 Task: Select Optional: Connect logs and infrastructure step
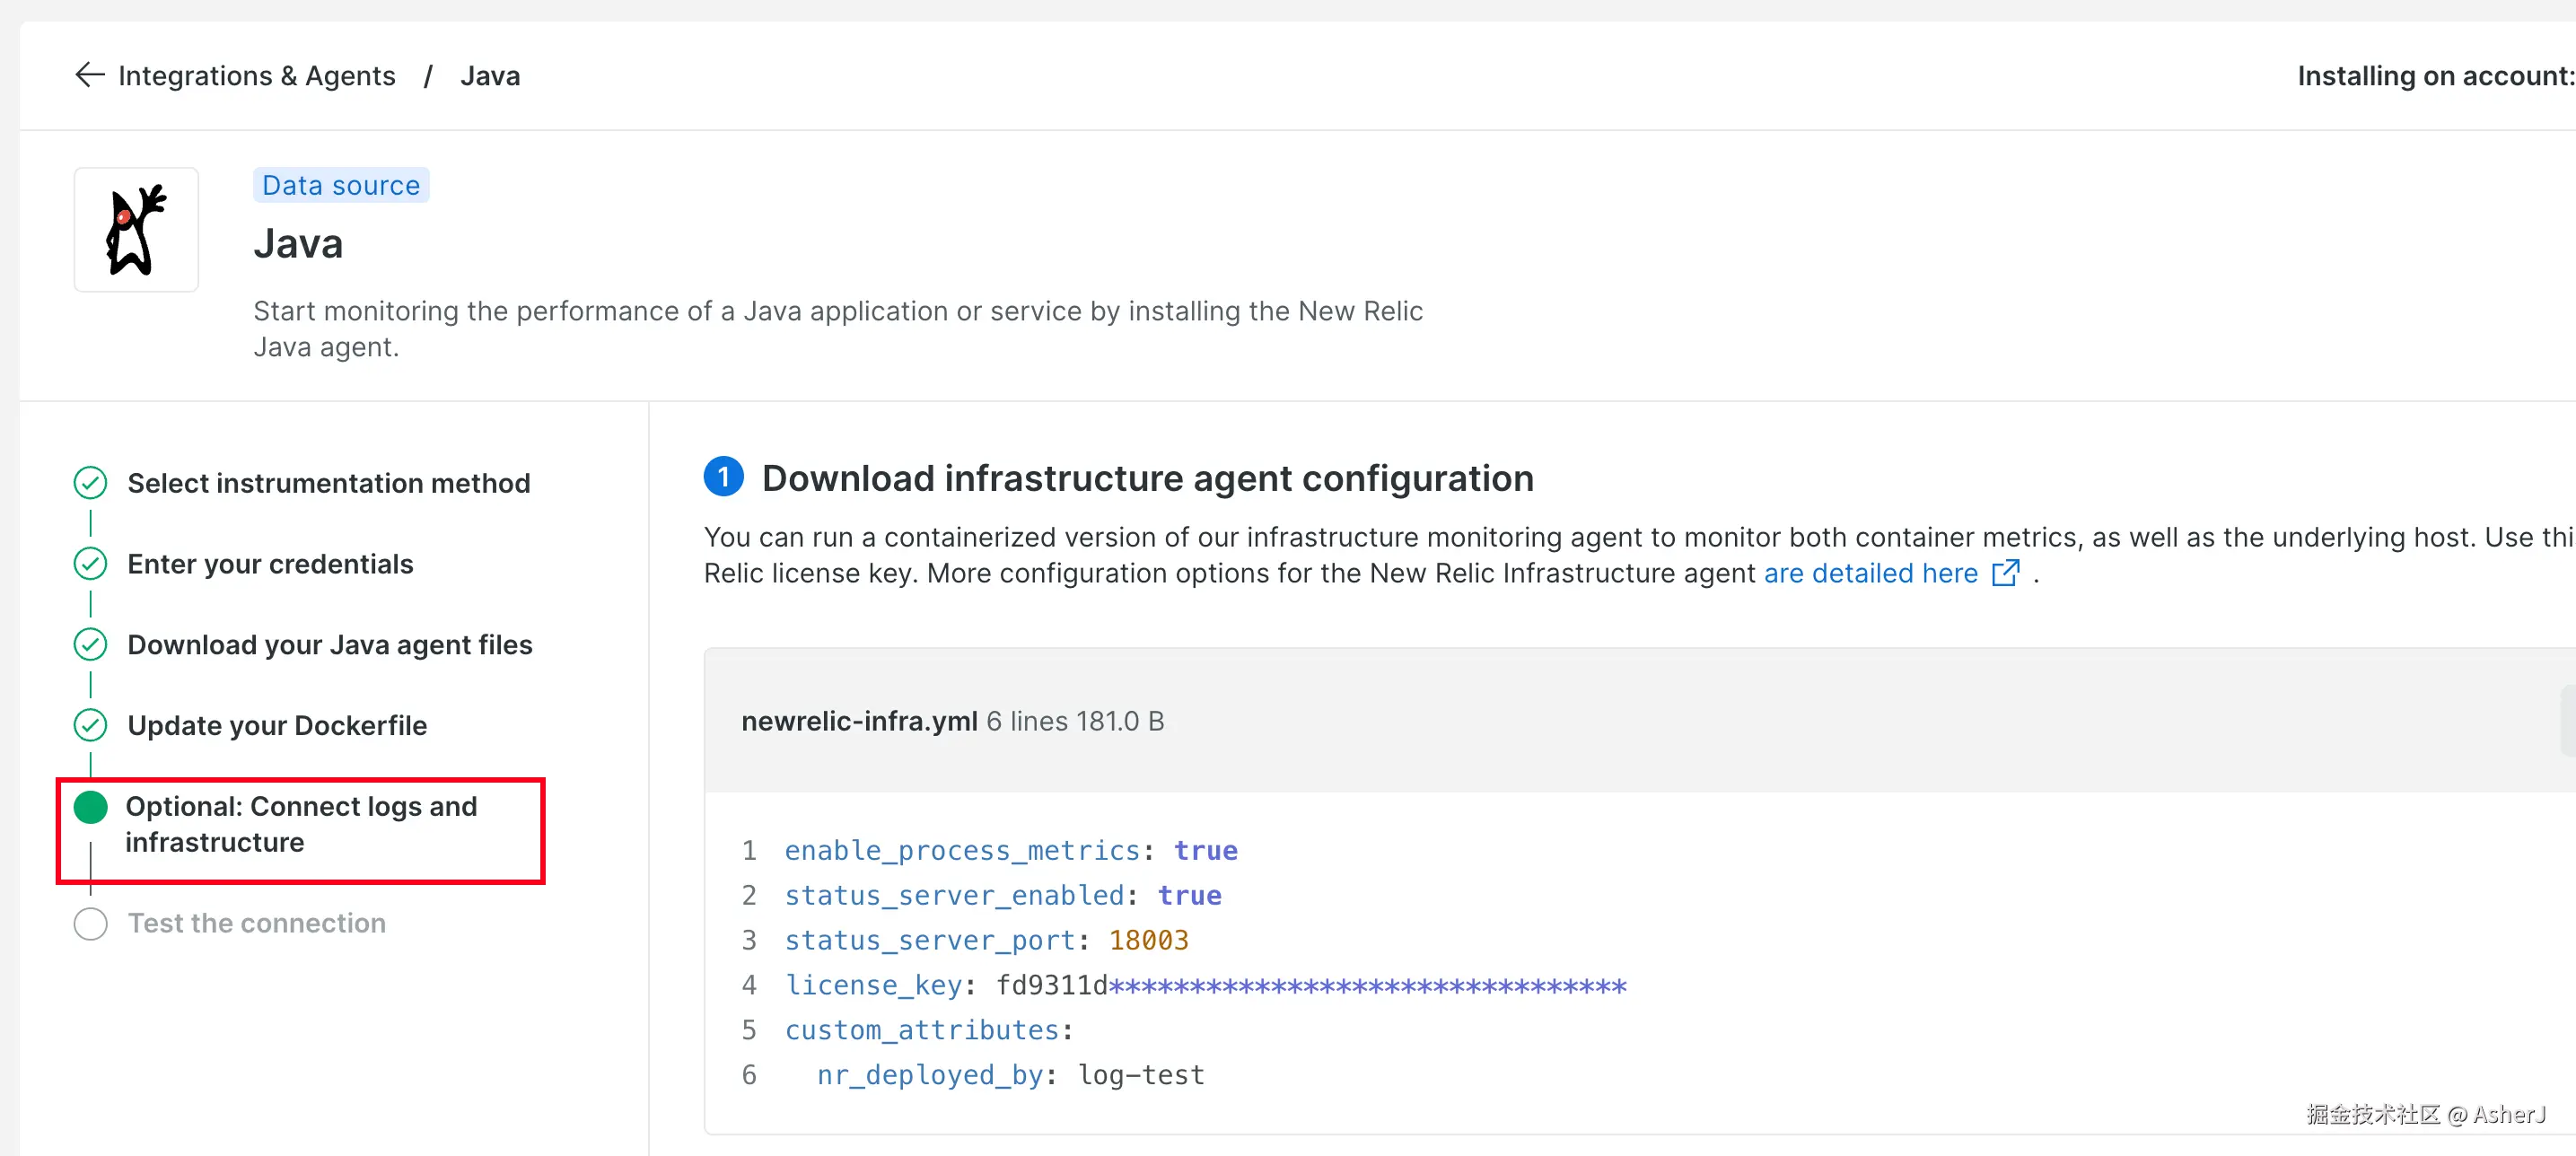[300, 824]
